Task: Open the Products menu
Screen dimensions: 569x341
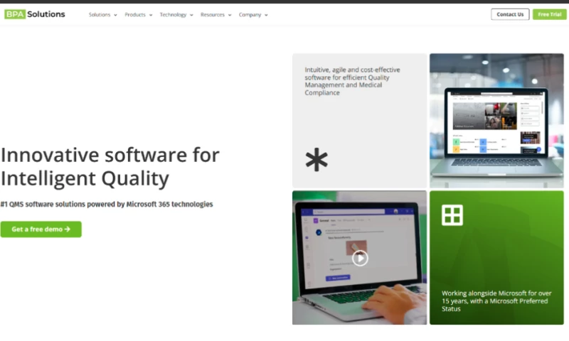Action: [x=135, y=15]
